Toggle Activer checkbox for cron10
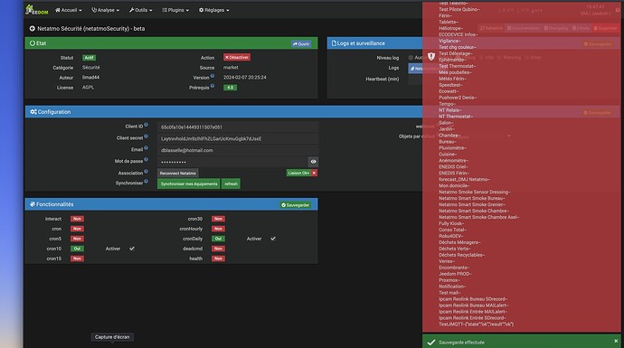The image size is (624, 348). [x=132, y=249]
